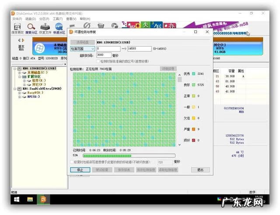This screenshot has height=215, width=280.
Task: Click the 保存检测信息 button
Action: point(146,170)
